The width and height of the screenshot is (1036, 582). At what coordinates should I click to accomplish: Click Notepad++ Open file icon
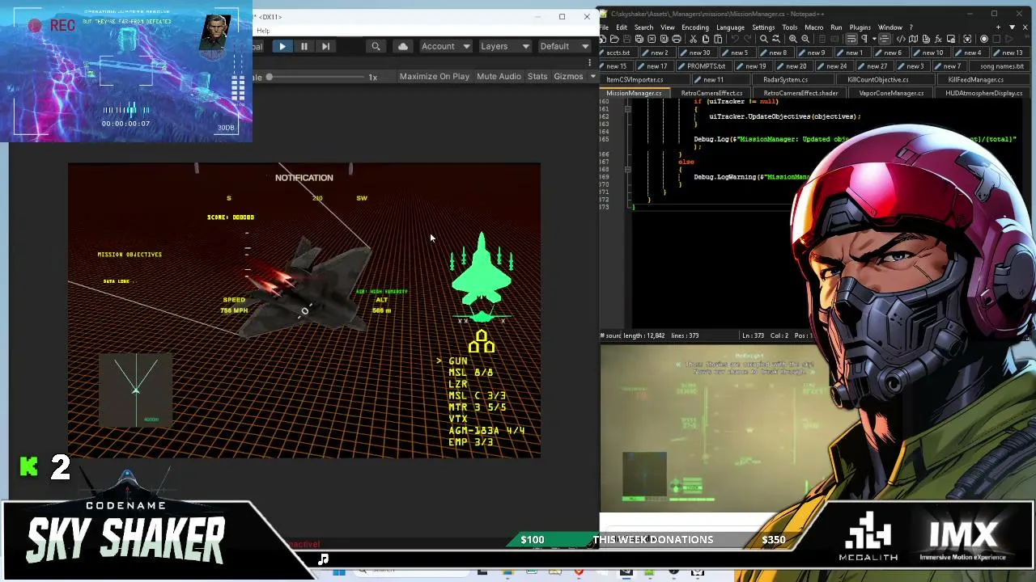(615, 39)
